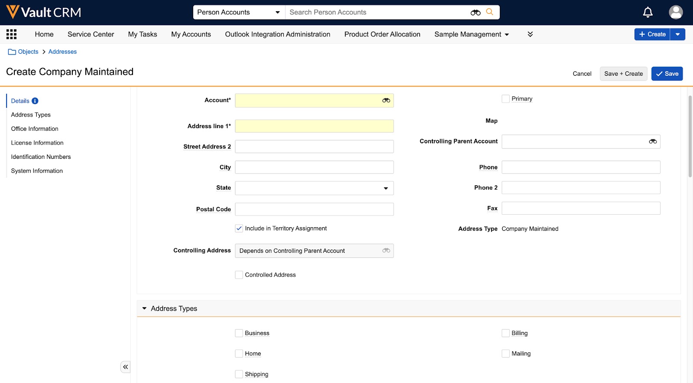Open the user profile avatar menu
This screenshot has width=693, height=383.
point(676,12)
